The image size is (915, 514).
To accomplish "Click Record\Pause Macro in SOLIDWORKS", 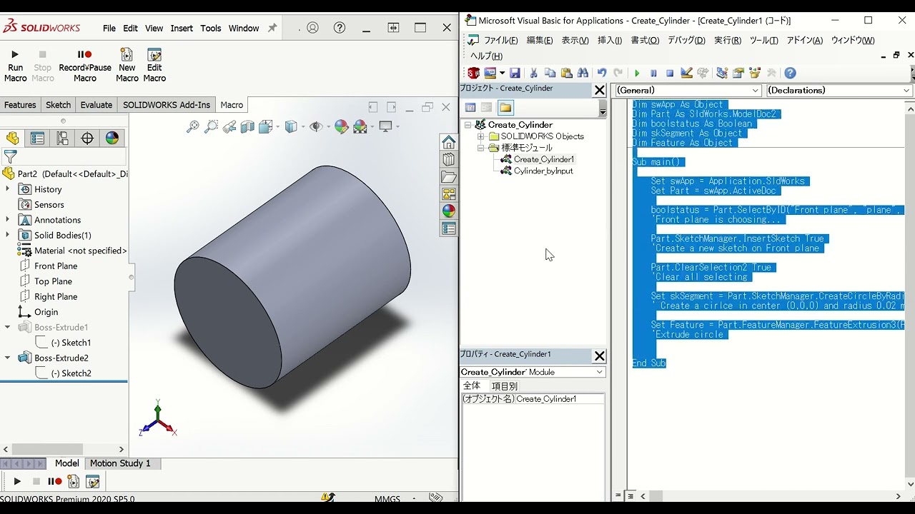I will (84, 66).
